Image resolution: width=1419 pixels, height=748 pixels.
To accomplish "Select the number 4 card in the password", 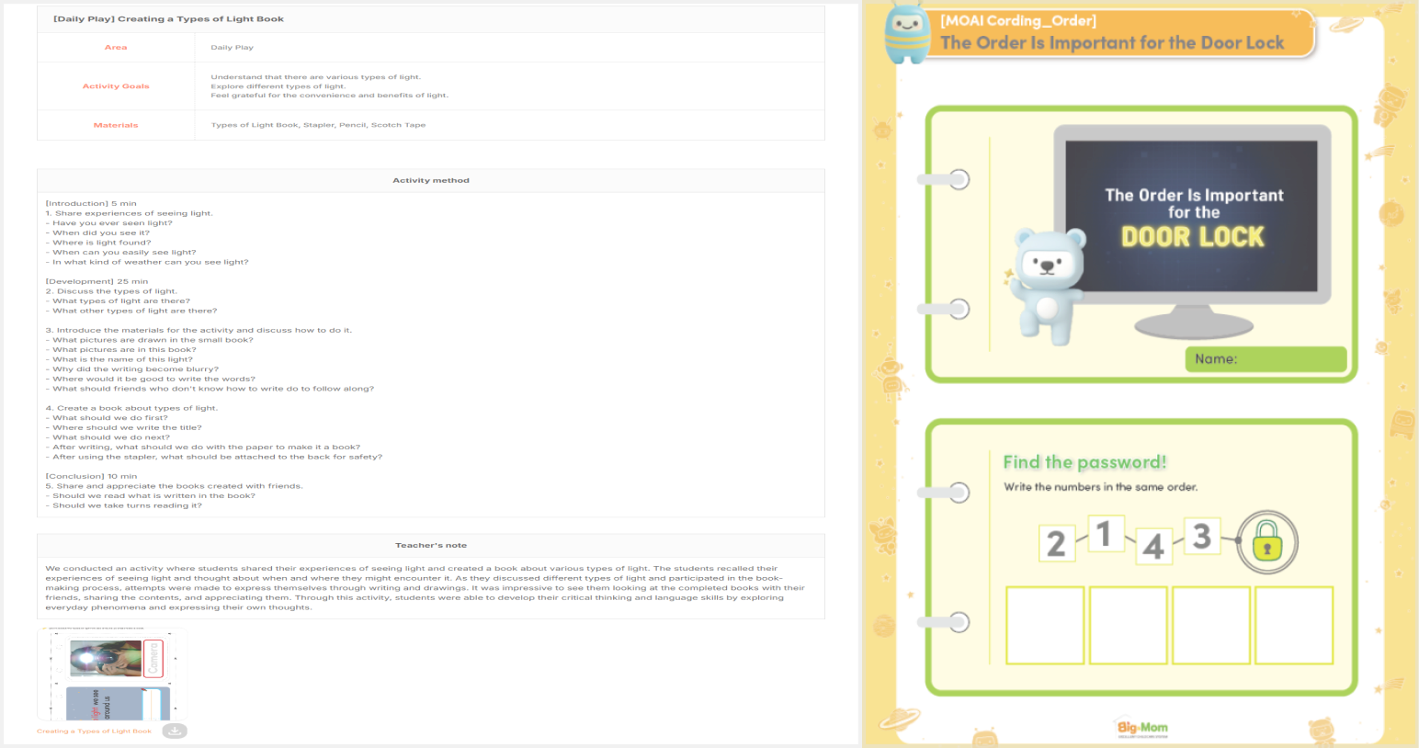I will point(1153,546).
